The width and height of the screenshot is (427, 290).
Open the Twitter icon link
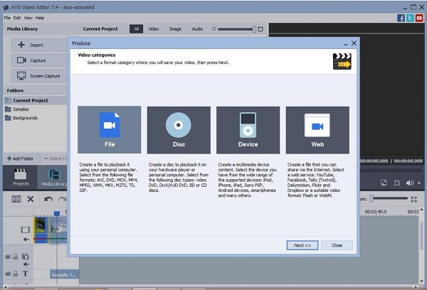(x=410, y=18)
